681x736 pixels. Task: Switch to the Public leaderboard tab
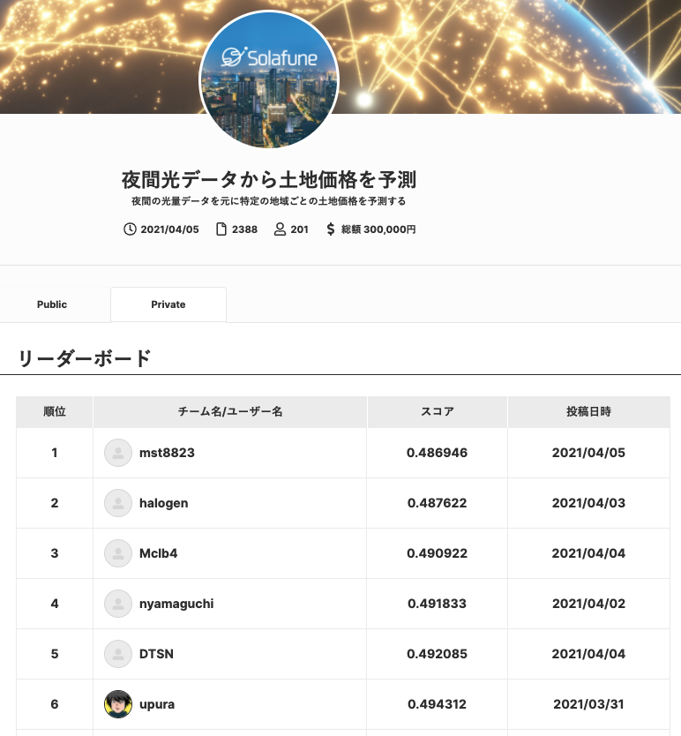52,304
